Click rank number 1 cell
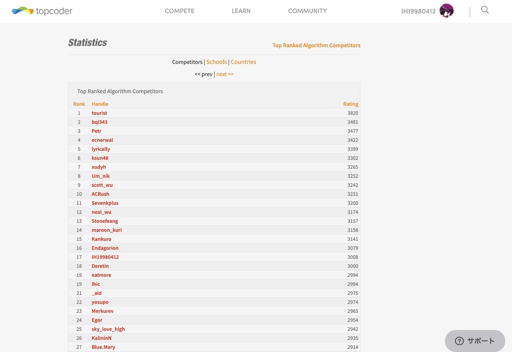This screenshot has height=352, width=512. tap(79, 113)
